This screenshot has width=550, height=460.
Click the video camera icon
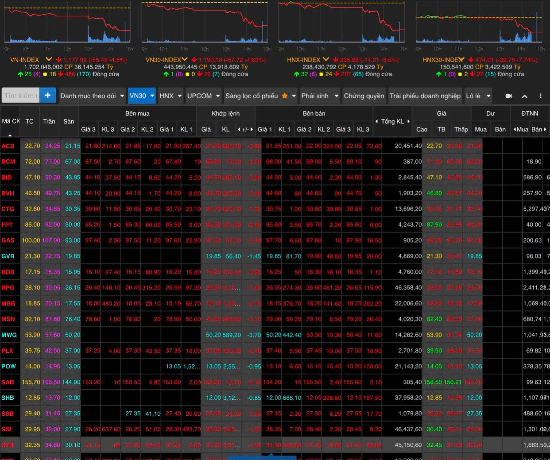coord(509,96)
